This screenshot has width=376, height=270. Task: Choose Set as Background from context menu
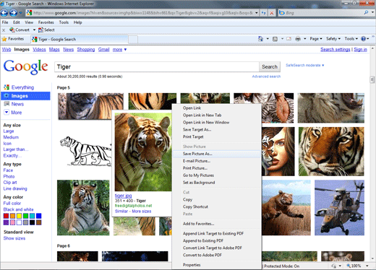click(x=217, y=183)
